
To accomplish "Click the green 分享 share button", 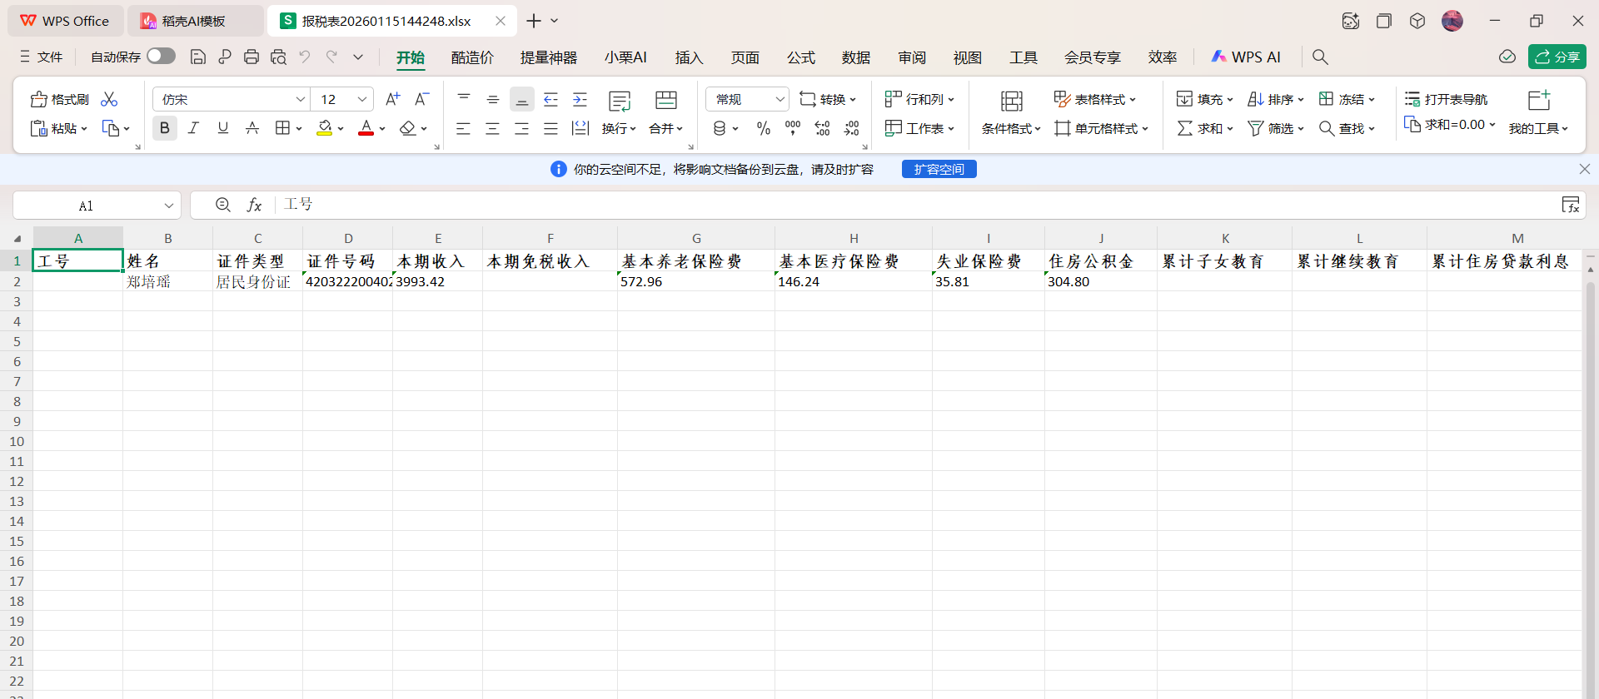I will (x=1557, y=57).
